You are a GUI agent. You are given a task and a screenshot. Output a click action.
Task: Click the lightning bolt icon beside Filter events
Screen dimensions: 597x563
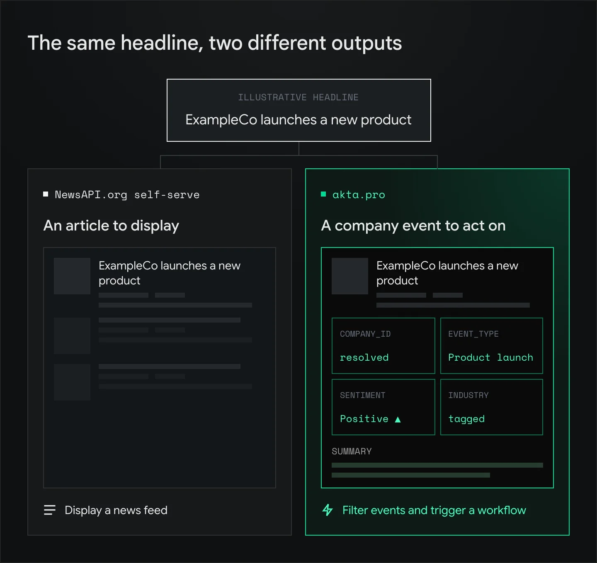tap(328, 510)
